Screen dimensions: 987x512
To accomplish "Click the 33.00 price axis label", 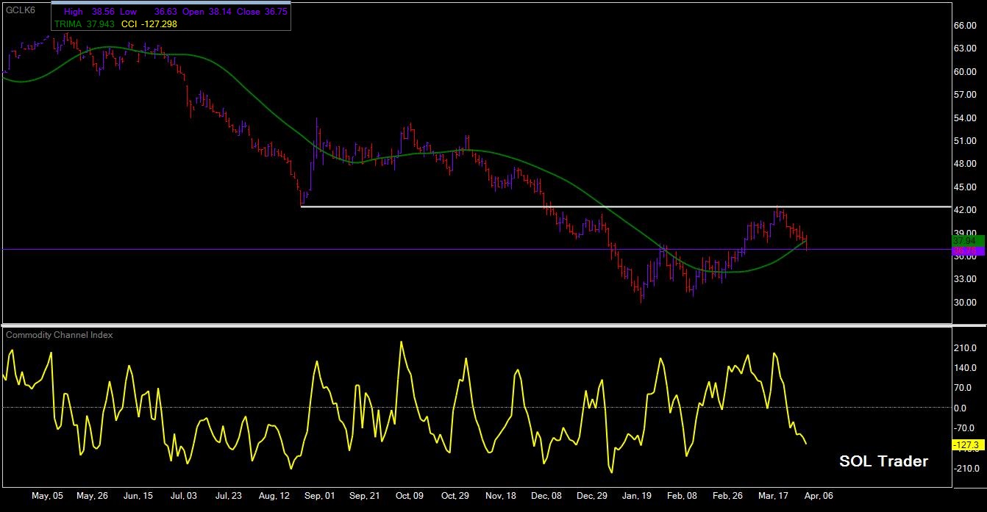I will tap(964, 279).
